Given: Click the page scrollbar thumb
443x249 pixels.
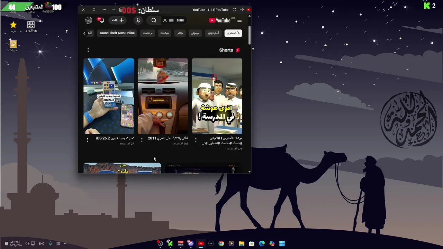Looking at the screenshot, I should tap(249, 36).
